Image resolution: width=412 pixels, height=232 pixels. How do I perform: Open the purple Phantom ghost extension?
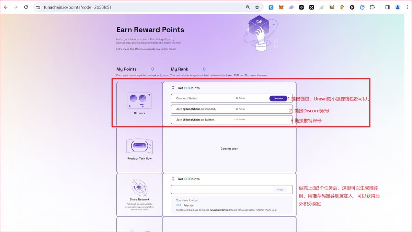[x=291, y=7]
